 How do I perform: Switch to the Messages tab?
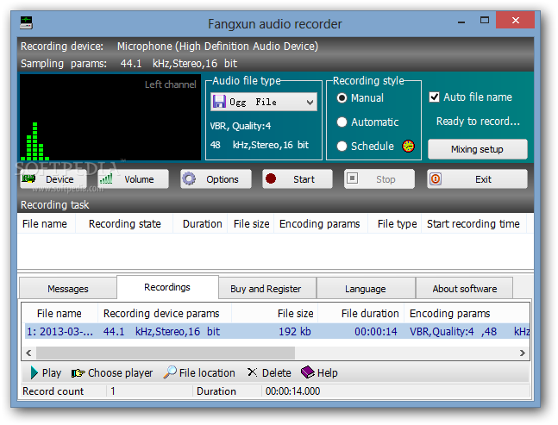coord(67,289)
